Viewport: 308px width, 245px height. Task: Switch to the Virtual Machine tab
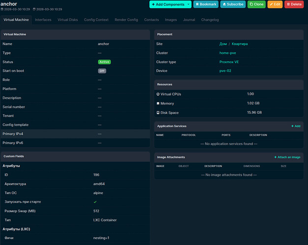click(16, 20)
